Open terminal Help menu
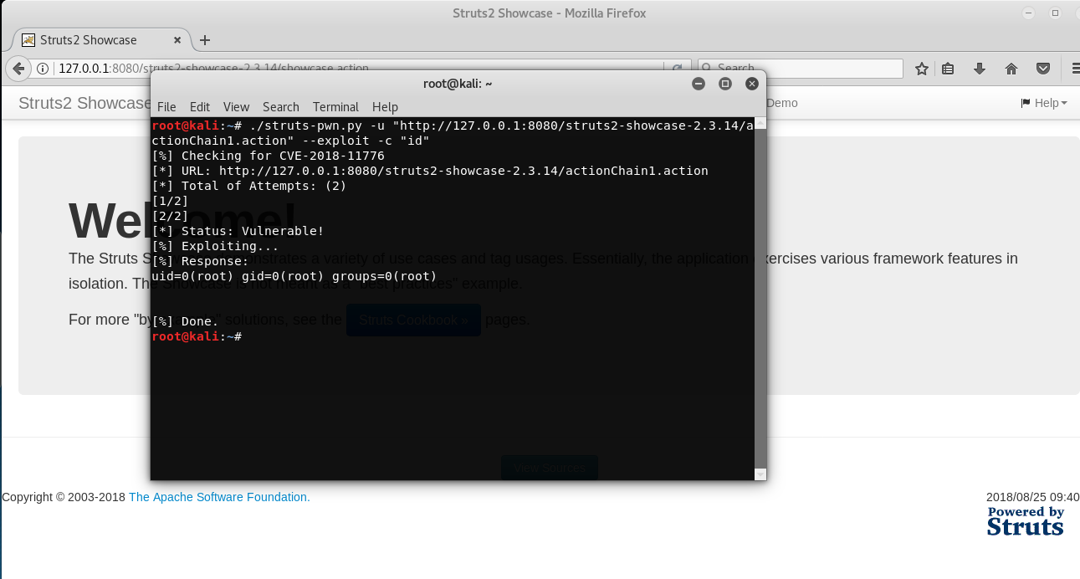This screenshot has width=1080, height=579. click(385, 107)
